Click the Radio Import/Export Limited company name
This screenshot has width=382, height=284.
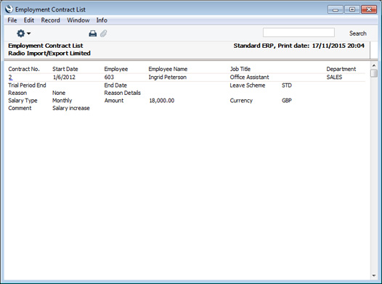click(x=49, y=53)
